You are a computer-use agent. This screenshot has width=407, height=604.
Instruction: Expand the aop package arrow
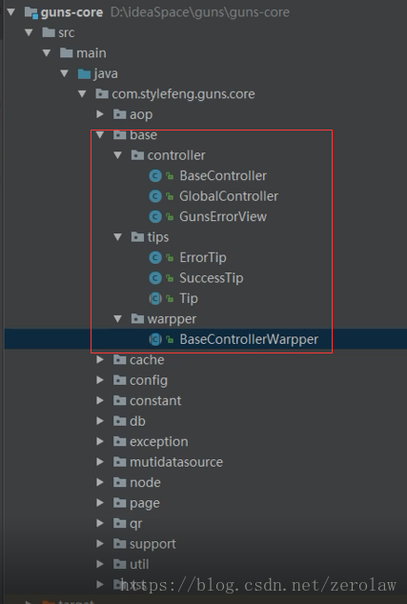click(x=100, y=114)
